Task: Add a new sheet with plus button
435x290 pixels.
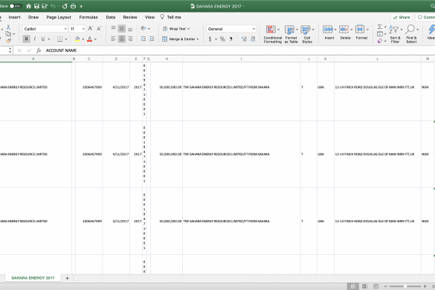Action: point(67,278)
